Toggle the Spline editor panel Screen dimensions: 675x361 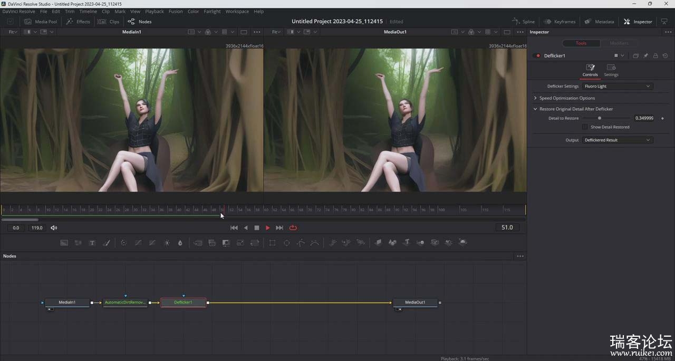(524, 22)
